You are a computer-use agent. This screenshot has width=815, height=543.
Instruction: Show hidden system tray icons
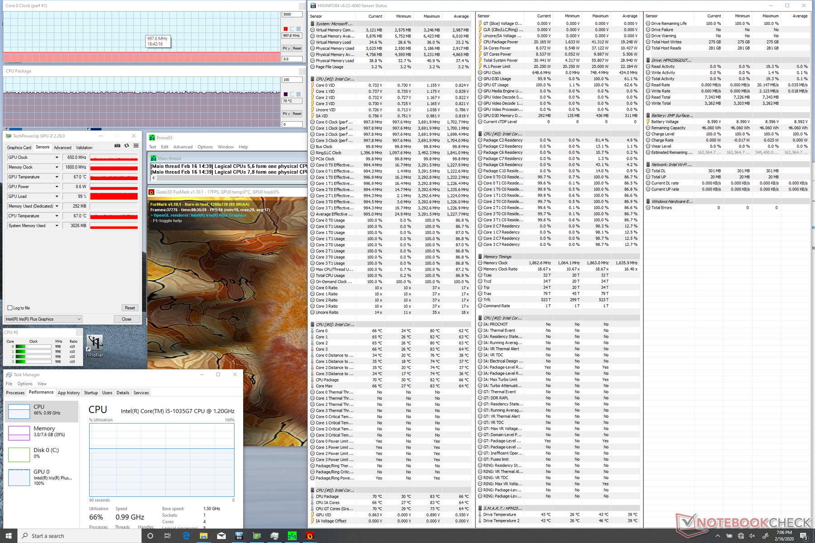click(x=718, y=536)
